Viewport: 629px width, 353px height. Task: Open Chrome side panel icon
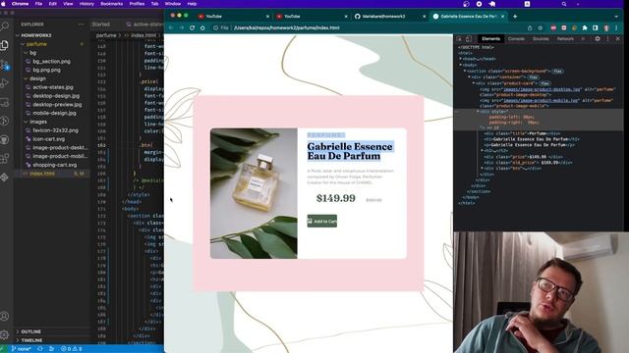point(596,27)
